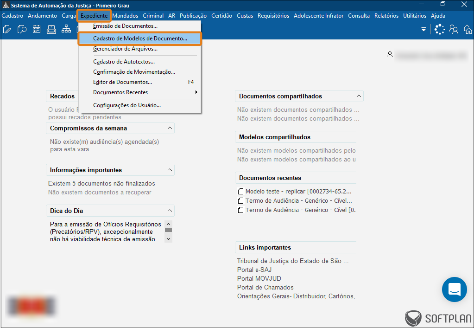Open Termo de Audiência - Genérico - Cível... entry
Image resolution: width=474 pixels, height=328 pixels.
[299, 200]
